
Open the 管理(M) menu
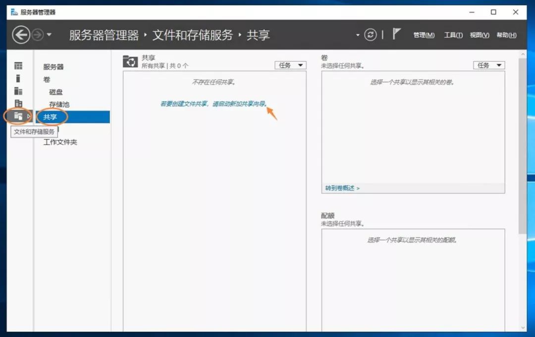click(x=424, y=35)
